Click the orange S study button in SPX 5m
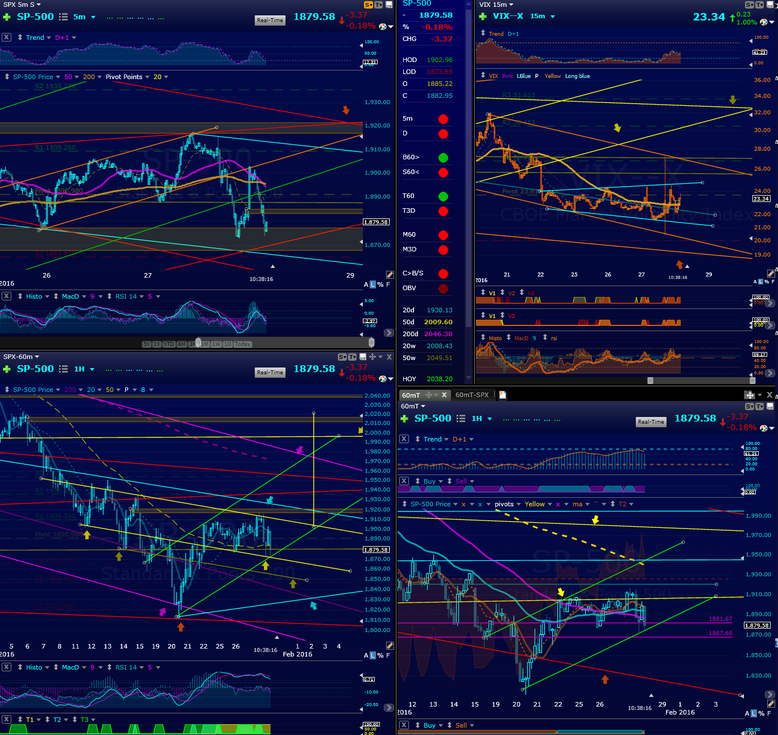This screenshot has width=778, height=735. coord(369,5)
